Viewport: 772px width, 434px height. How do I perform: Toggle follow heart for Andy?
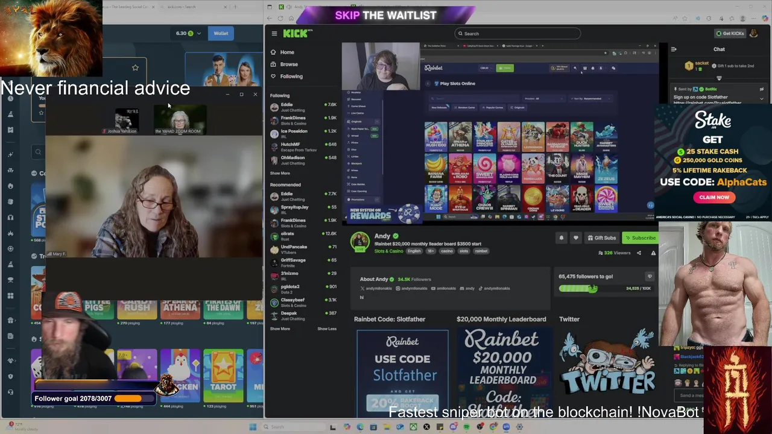tap(575, 238)
